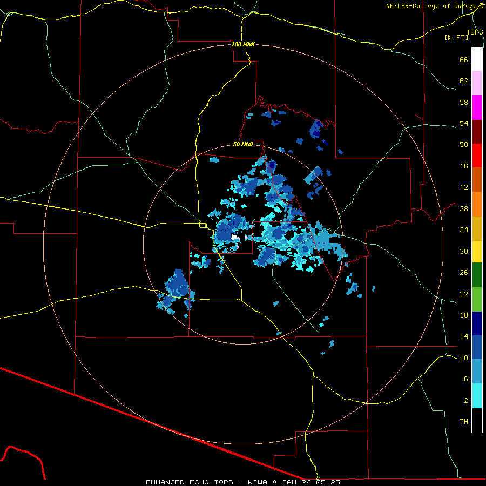Click the light pink legend color band
The height and width of the screenshot is (486, 486).
coord(477,83)
